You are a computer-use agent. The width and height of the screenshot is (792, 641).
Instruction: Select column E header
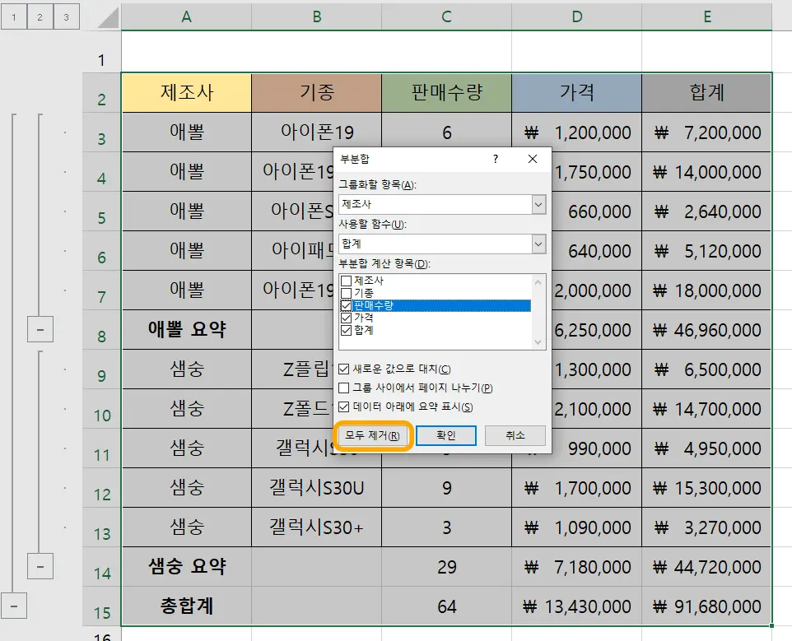[707, 17]
